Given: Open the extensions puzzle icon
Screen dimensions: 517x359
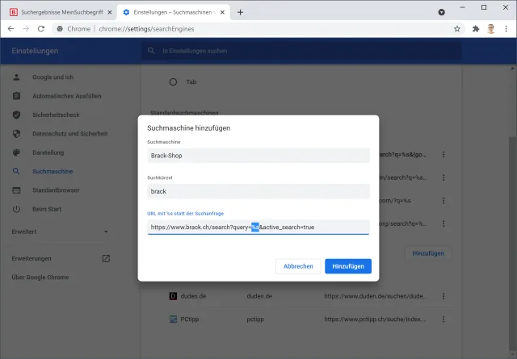Looking at the screenshot, I should 476,28.
